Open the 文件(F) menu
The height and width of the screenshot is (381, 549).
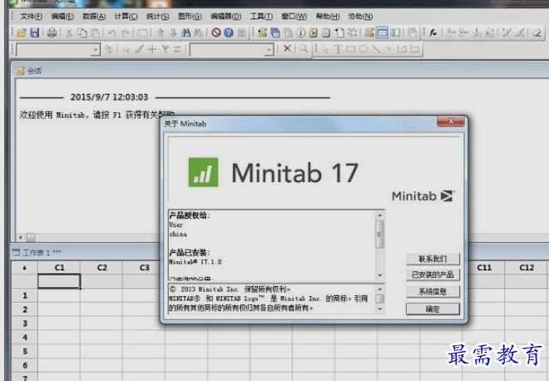click(x=31, y=17)
